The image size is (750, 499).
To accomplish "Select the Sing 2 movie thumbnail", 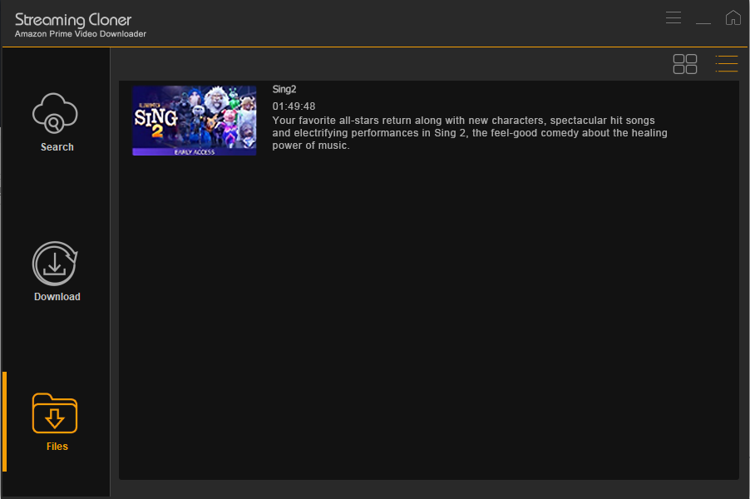I will pos(195,121).
